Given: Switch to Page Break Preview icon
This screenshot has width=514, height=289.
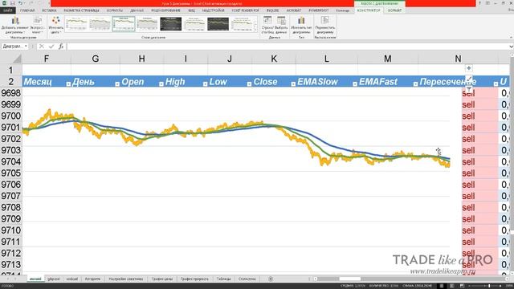Looking at the screenshot, I should tap(462, 286).
